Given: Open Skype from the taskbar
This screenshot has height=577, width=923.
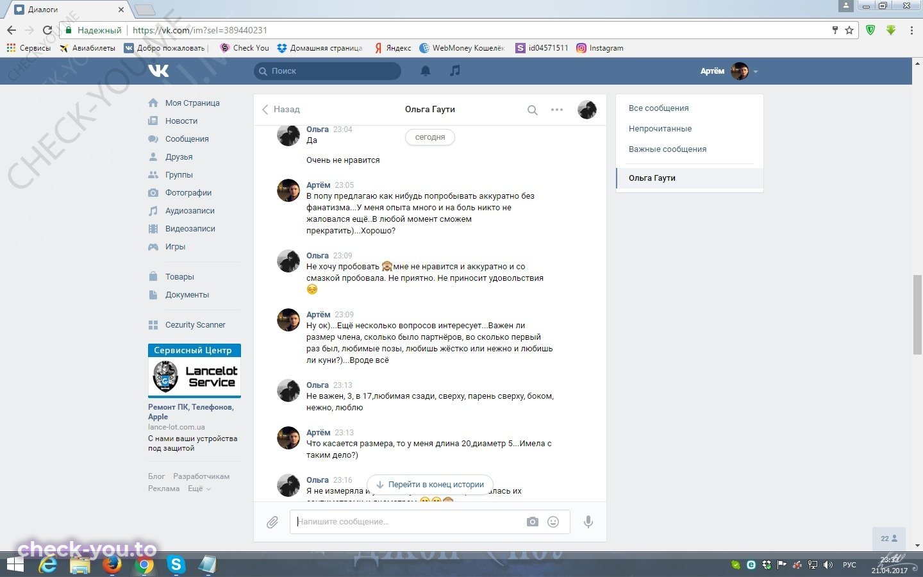Looking at the screenshot, I should point(176,565).
